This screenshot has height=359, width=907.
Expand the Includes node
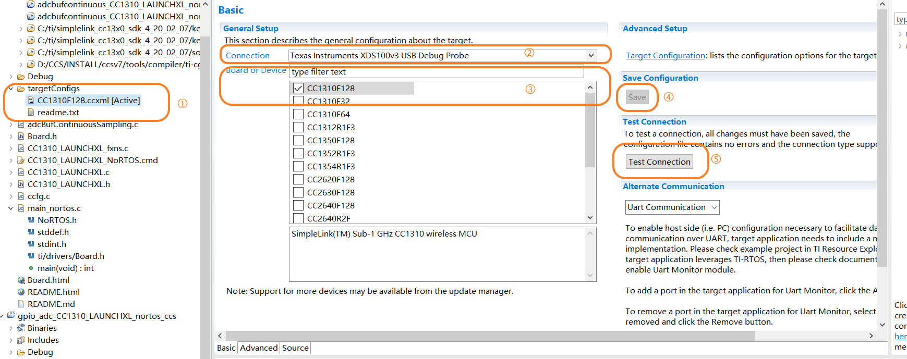[11, 340]
